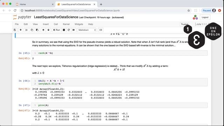Open the Insert menu
This screenshot has width=224, height=126.
(46, 24)
